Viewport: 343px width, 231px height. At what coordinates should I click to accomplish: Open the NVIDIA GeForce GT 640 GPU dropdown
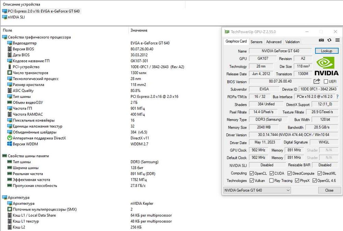[257, 190]
